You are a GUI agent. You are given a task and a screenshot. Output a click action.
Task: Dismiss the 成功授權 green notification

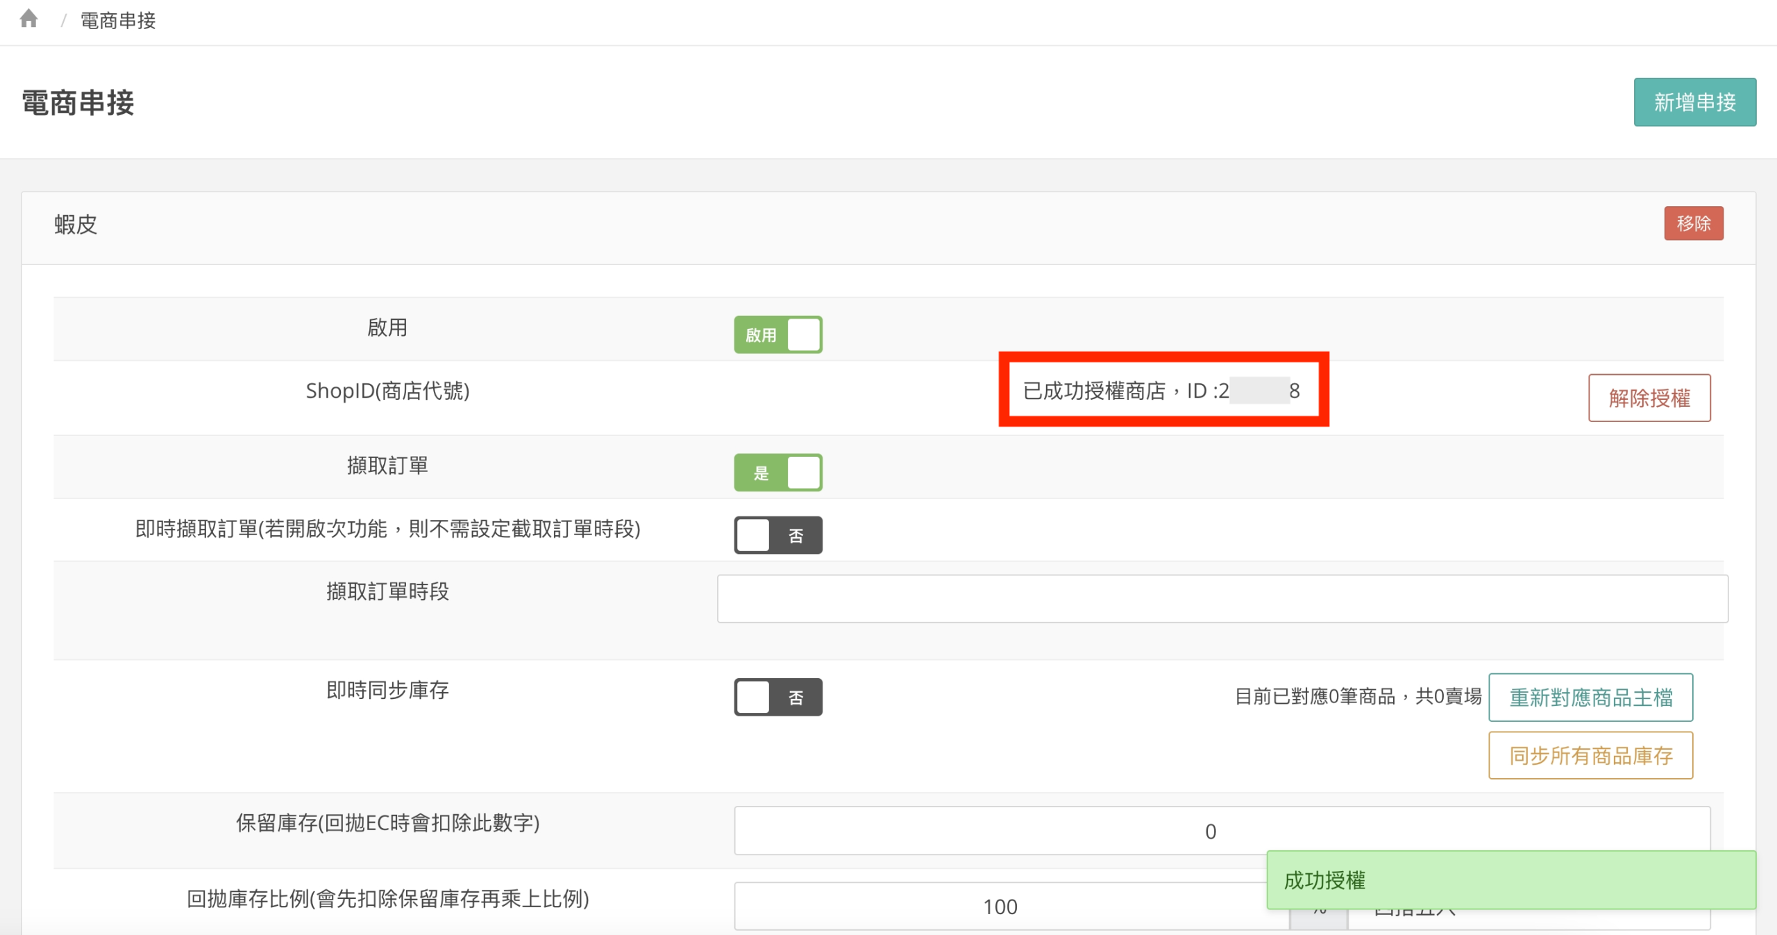click(x=1510, y=879)
